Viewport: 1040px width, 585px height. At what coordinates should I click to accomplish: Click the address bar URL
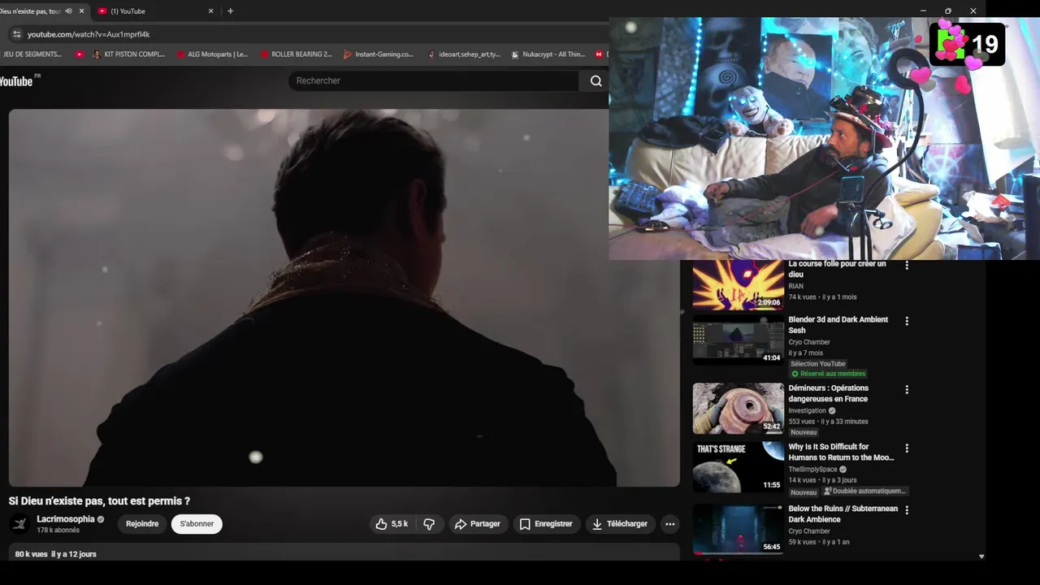coord(89,34)
